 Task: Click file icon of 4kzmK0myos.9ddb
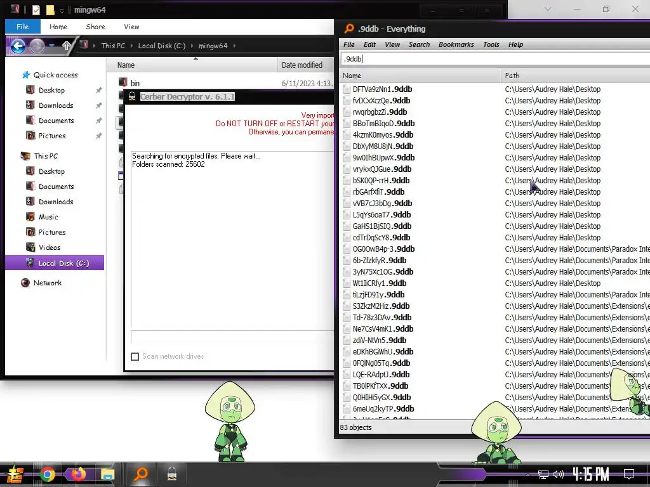(x=347, y=135)
